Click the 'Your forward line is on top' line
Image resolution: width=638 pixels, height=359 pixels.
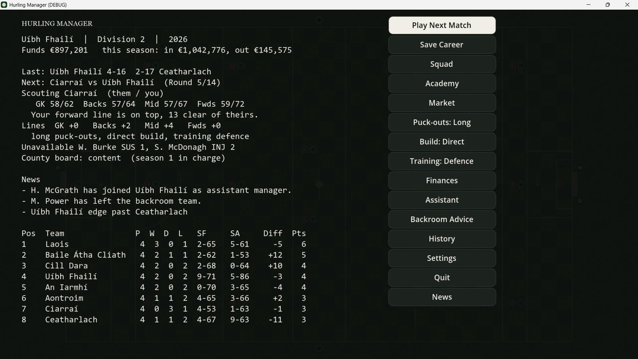[x=145, y=115]
